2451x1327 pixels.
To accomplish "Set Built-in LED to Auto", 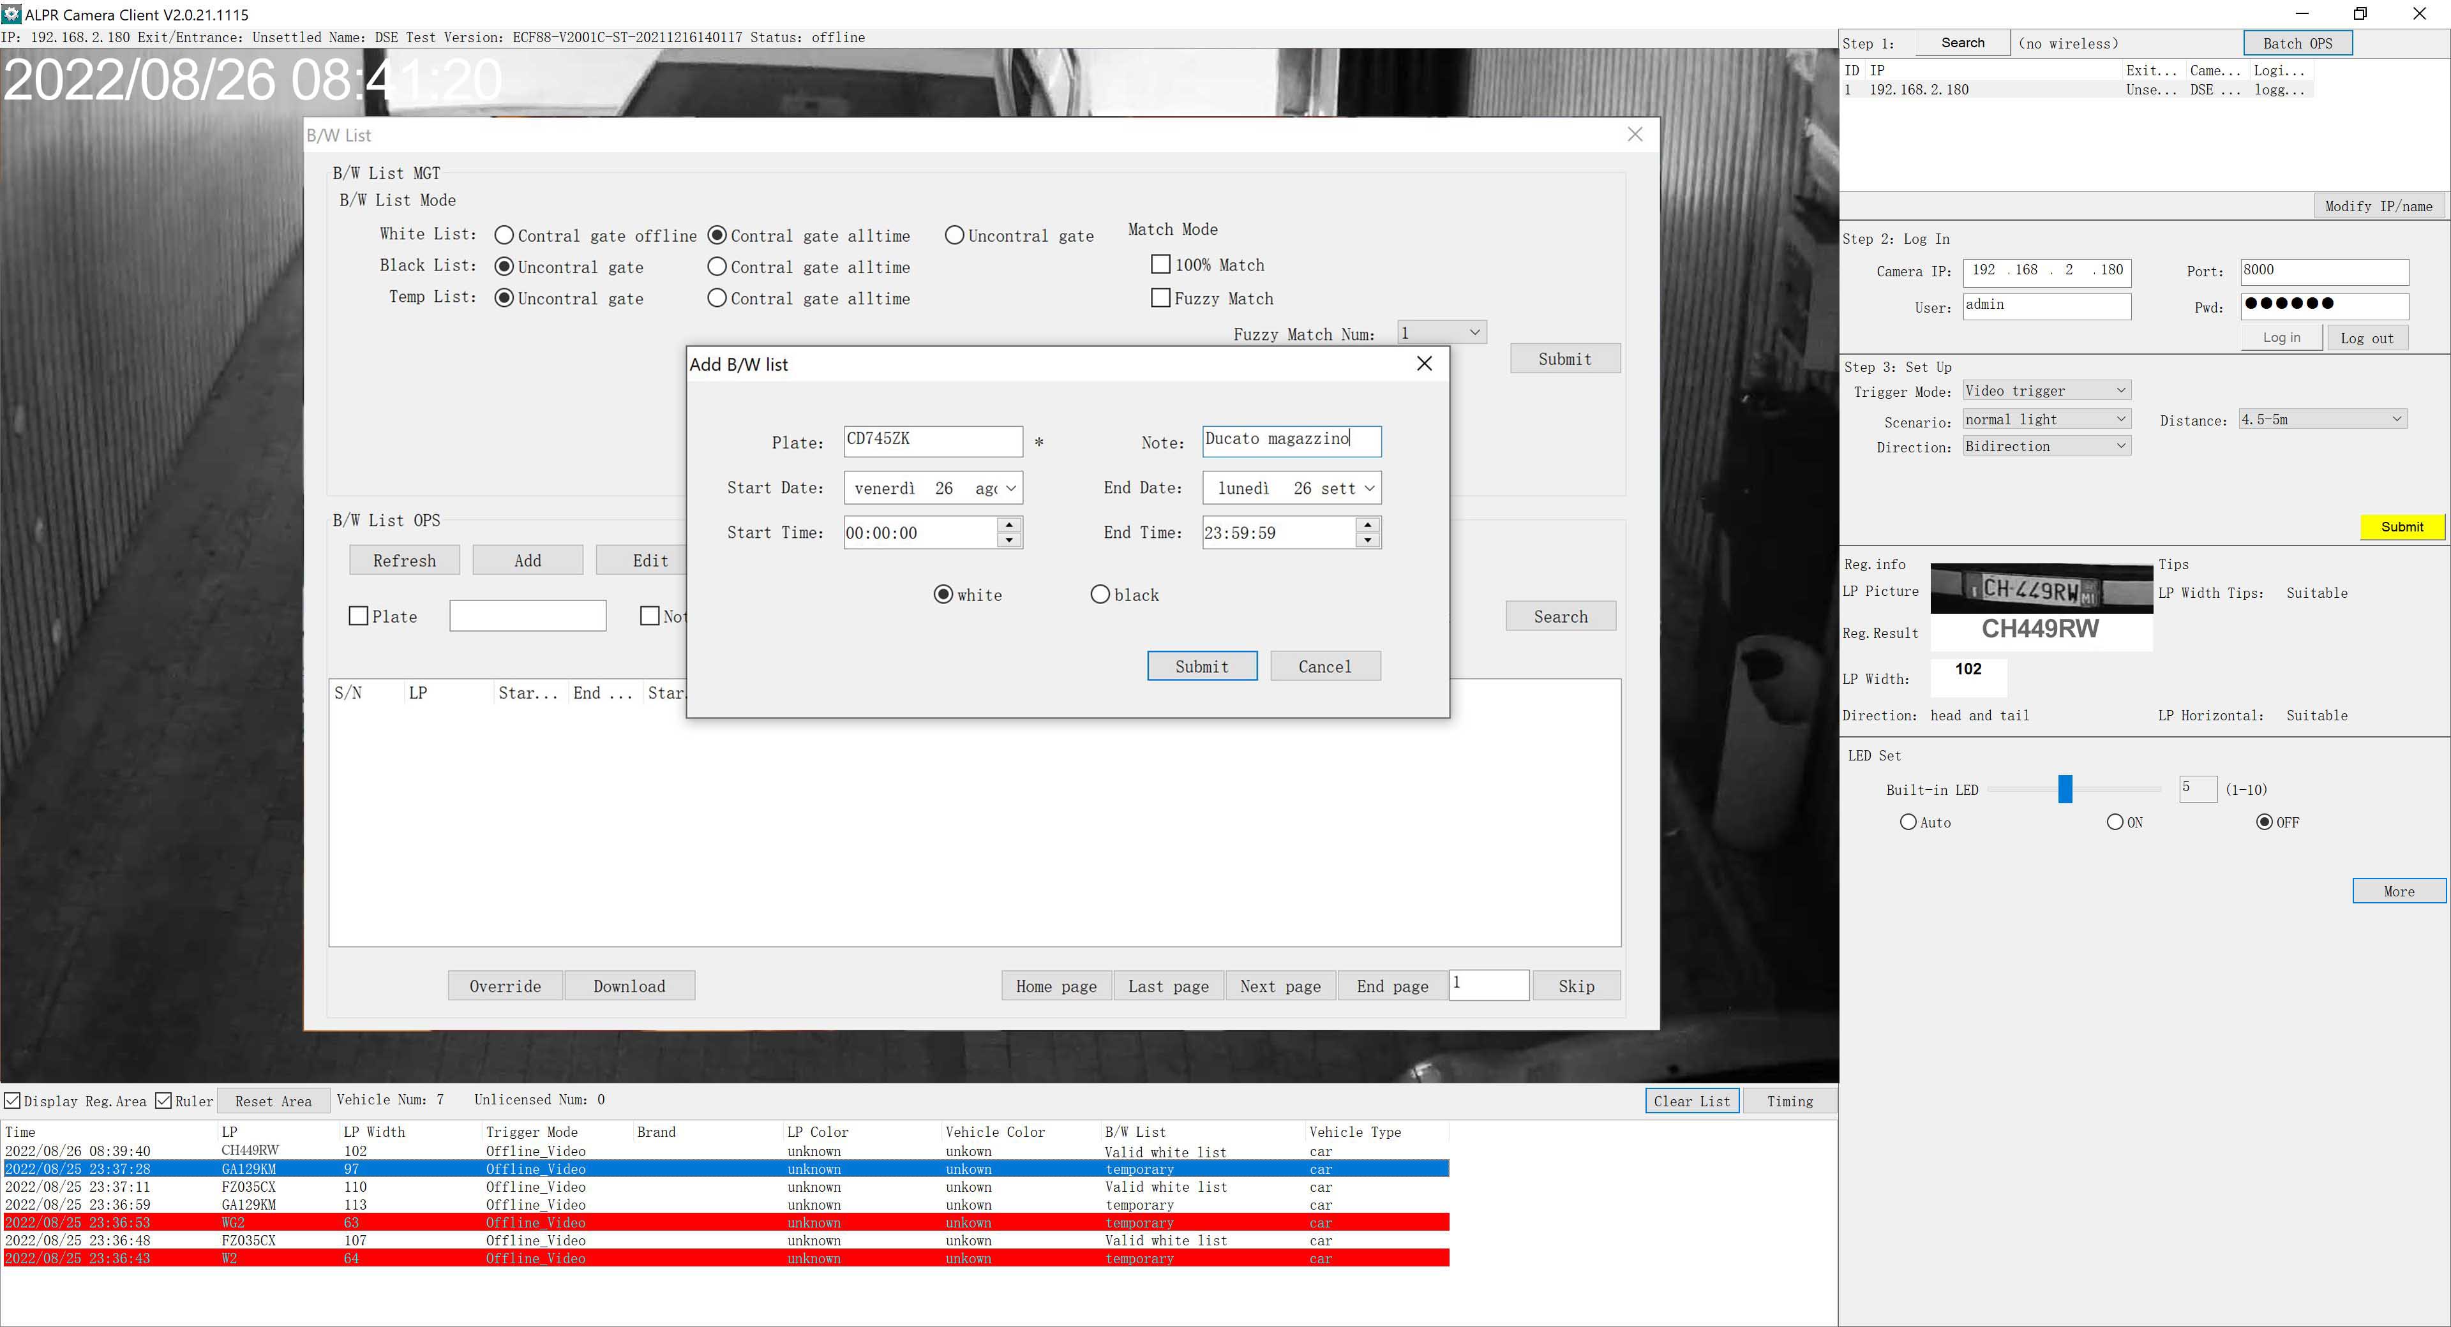I will pyautogui.click(x=1908, y=822).
